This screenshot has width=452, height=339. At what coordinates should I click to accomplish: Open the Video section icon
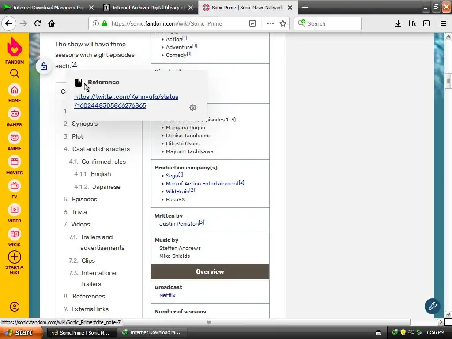[x=15, y=210]
